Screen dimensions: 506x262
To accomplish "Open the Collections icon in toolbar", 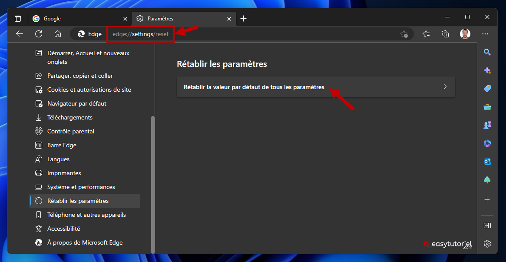I will 445,34.
